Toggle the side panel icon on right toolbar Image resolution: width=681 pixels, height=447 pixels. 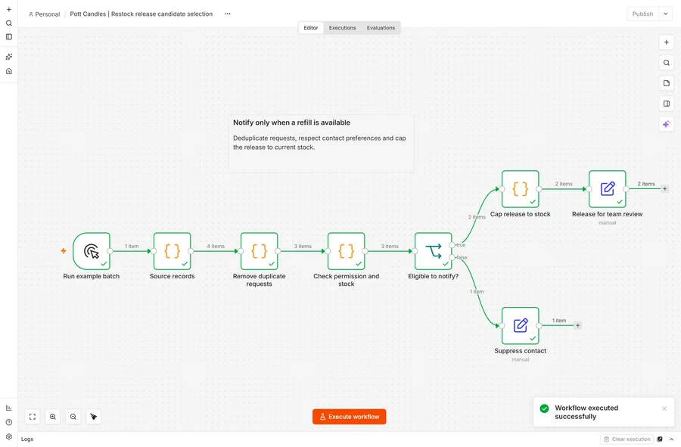[x=666, y=104]
